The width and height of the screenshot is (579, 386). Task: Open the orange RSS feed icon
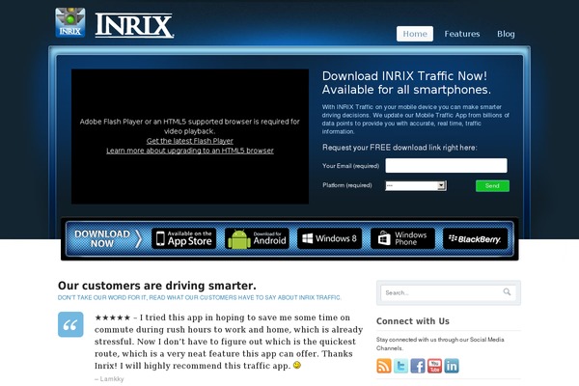tap(384, 366)
